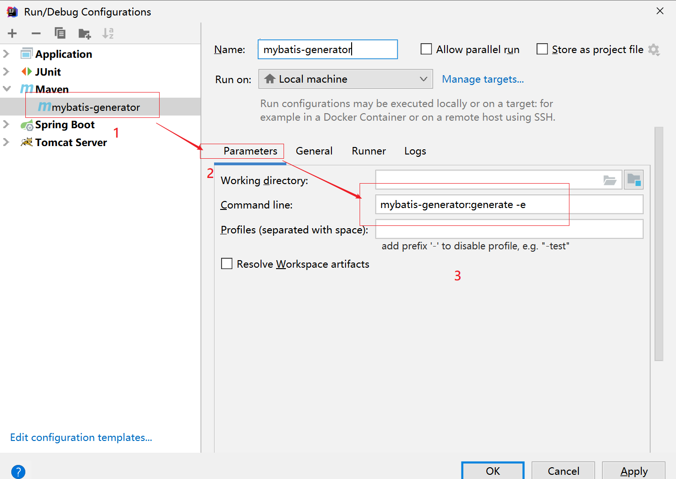Select the Application tree item label
Screen dimensions: 676x479
click(63, 54)
